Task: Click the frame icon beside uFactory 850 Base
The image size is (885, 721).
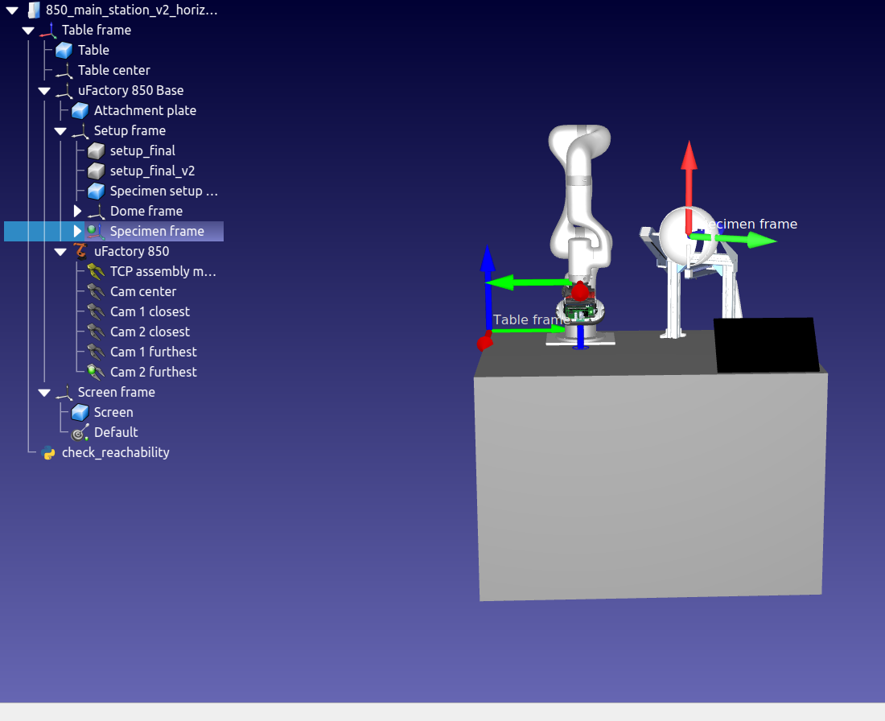Action: [x=64, y=90]
